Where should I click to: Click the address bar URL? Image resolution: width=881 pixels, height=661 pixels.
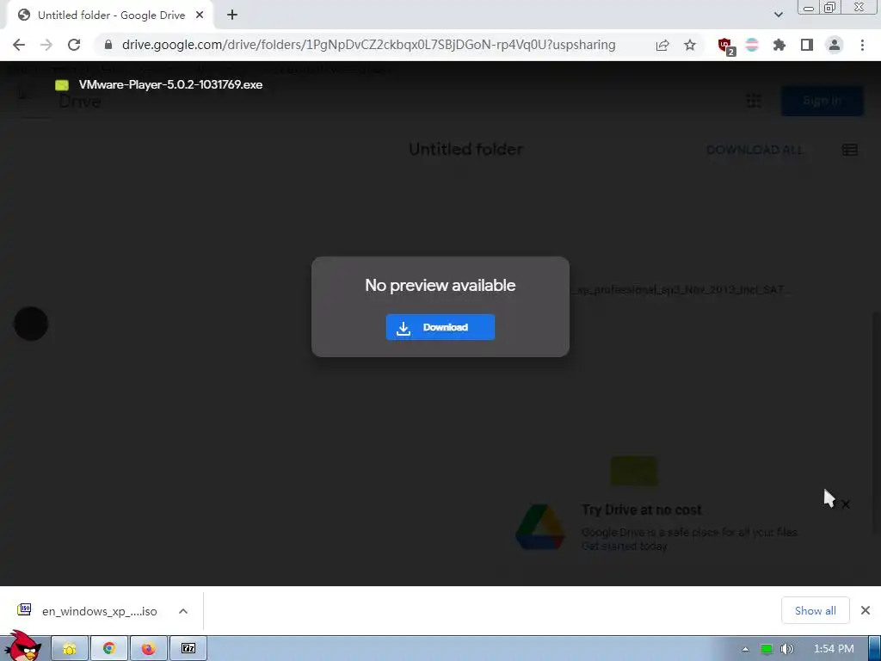point(368,45)
